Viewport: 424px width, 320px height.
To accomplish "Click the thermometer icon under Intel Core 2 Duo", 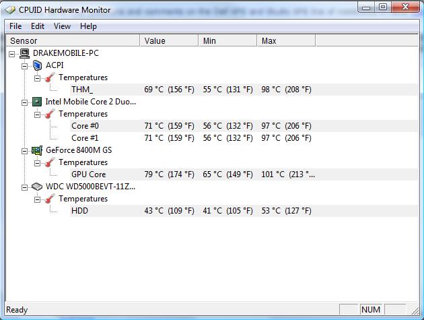I will pos(50,114).
